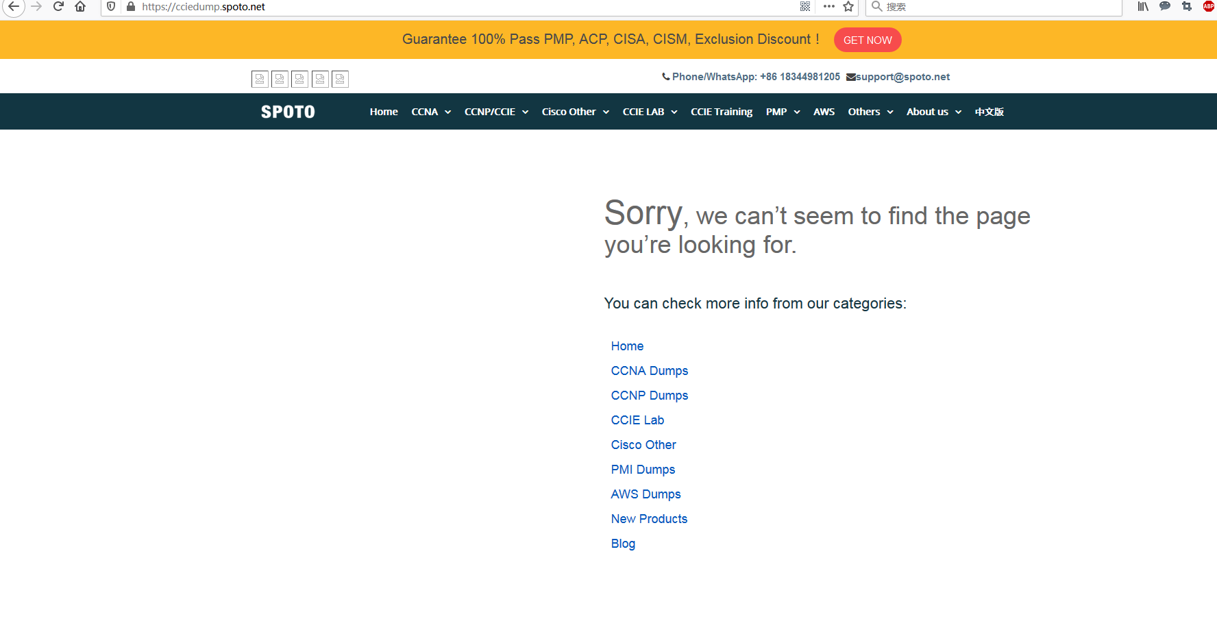Expand the PMP menu in navbar
The image size is (1217, 617).
pos(783,112)
